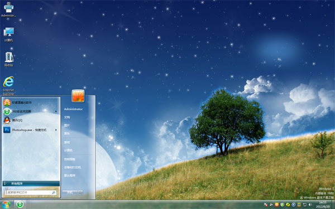Open the Recycle Bin desktop icon

(9, 59)
